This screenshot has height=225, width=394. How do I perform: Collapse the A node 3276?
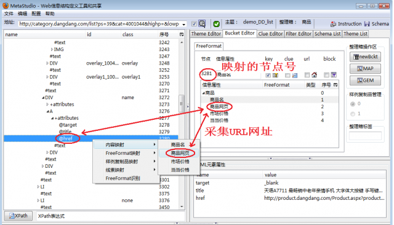(x=47, y=111)
